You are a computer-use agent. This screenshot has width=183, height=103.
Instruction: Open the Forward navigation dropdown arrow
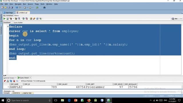coord(33,8)
